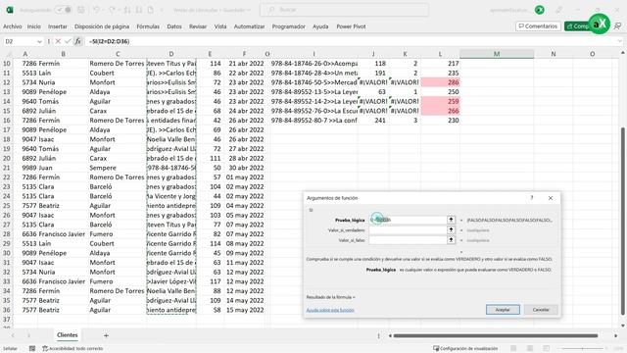Open the file name saved-status dropdown

[x=248, y=10]
